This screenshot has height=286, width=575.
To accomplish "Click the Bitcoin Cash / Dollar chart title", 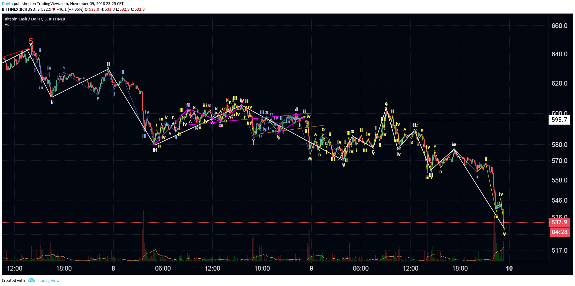I will (x=35, y=19).
